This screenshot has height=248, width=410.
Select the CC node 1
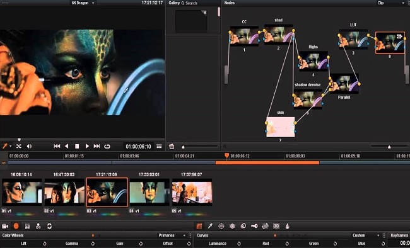tap(244, 36)
